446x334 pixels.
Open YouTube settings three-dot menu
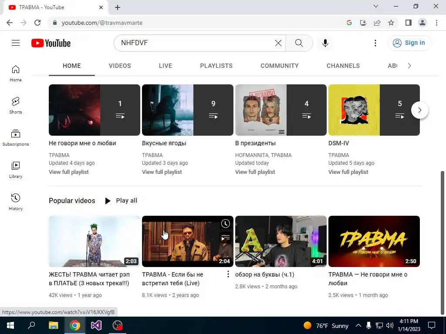click(x=375, y=43)
